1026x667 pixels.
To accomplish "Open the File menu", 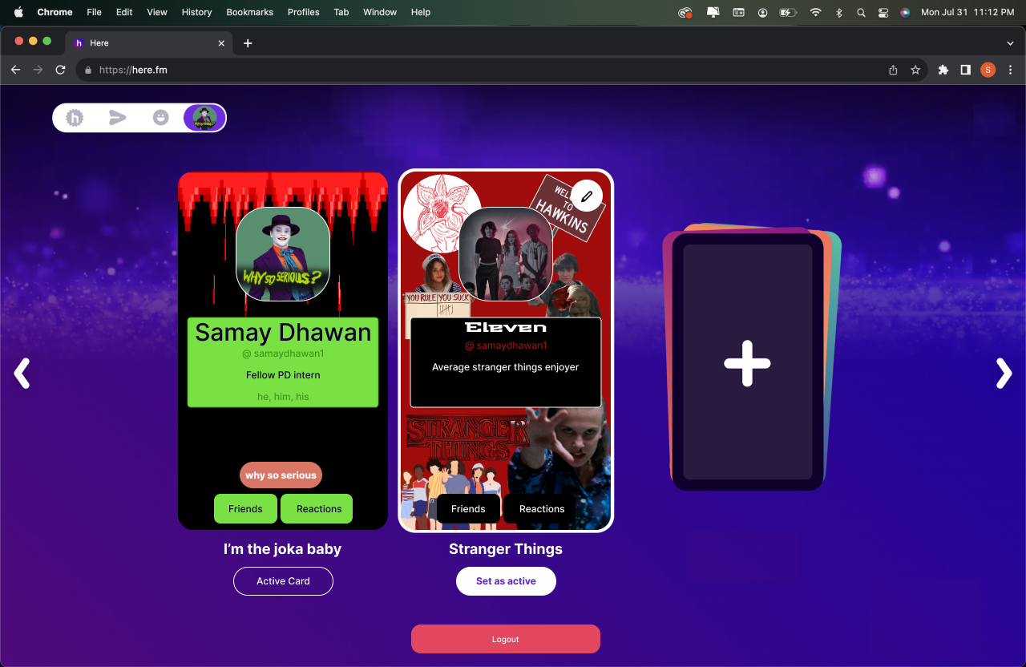I will pyautogui.click(x=94, y=12).
